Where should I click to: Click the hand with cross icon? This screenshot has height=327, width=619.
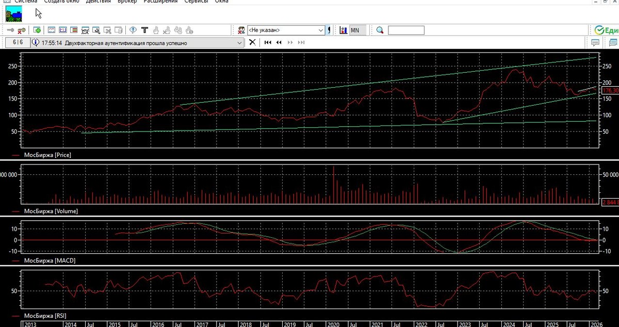pos(167,30)
